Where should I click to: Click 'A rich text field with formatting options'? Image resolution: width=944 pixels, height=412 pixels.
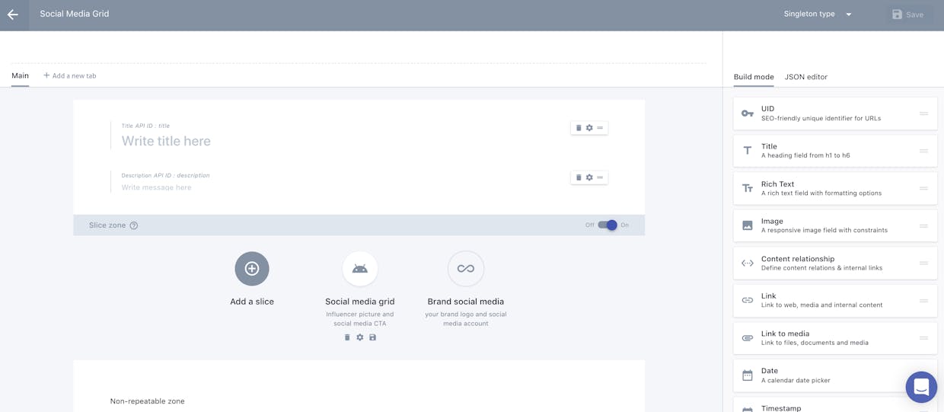(x=821, y=193)
